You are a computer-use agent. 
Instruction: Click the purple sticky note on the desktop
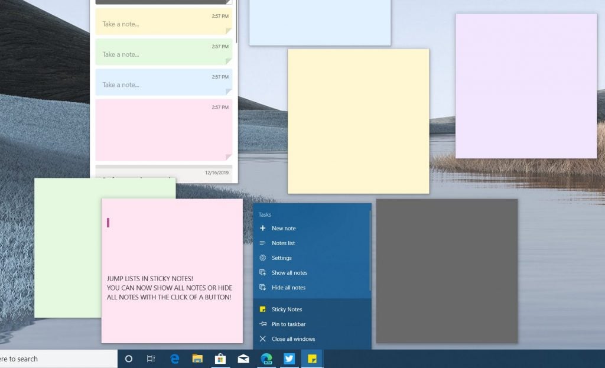[x=525, y=86]
